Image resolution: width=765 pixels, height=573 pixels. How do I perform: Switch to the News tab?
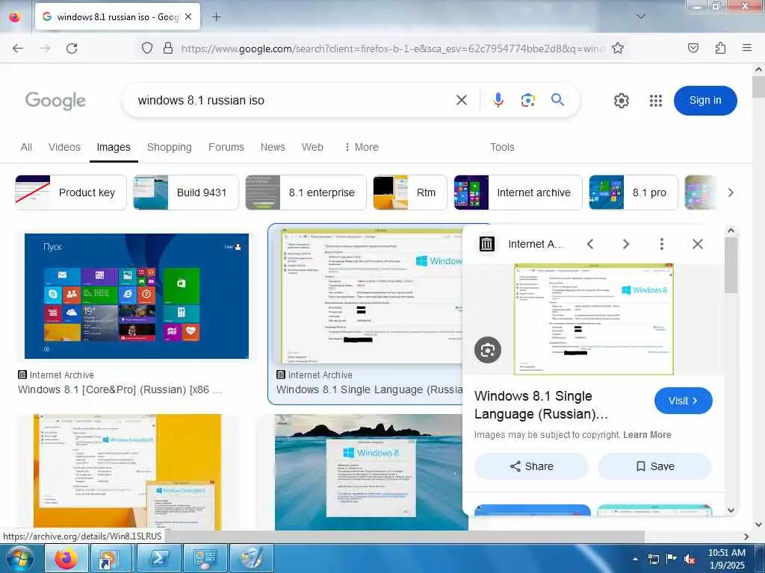(x=273, y=147)
